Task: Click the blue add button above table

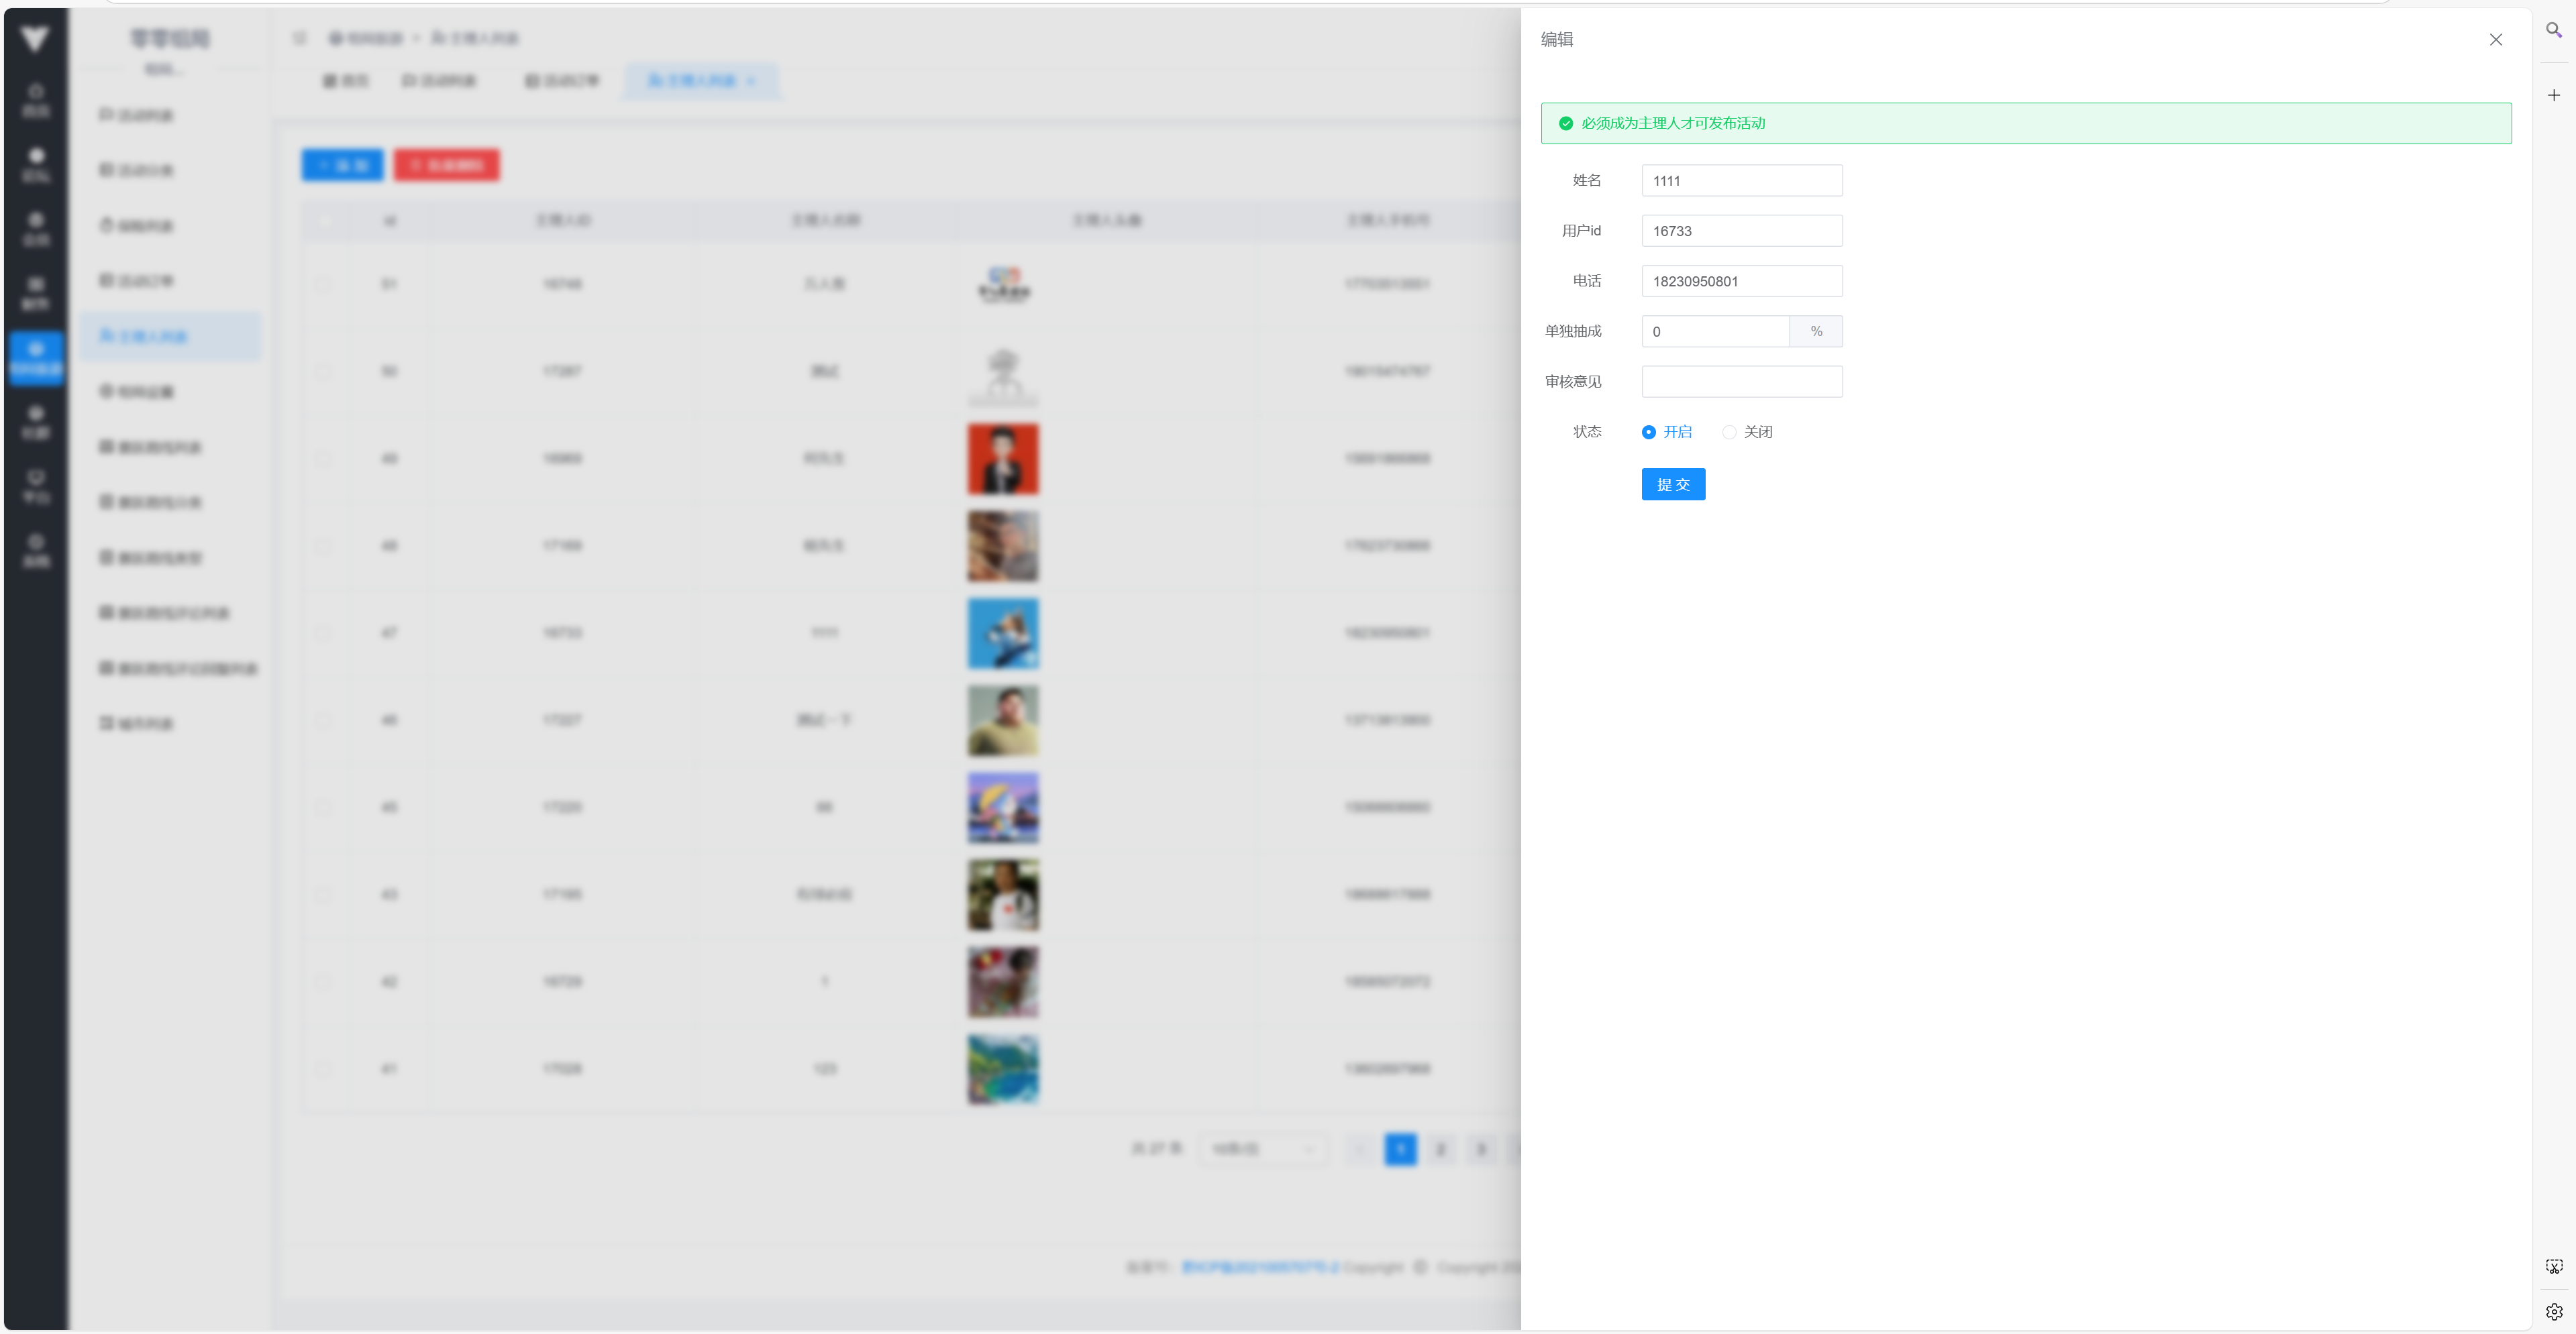Action: [342, 166]
